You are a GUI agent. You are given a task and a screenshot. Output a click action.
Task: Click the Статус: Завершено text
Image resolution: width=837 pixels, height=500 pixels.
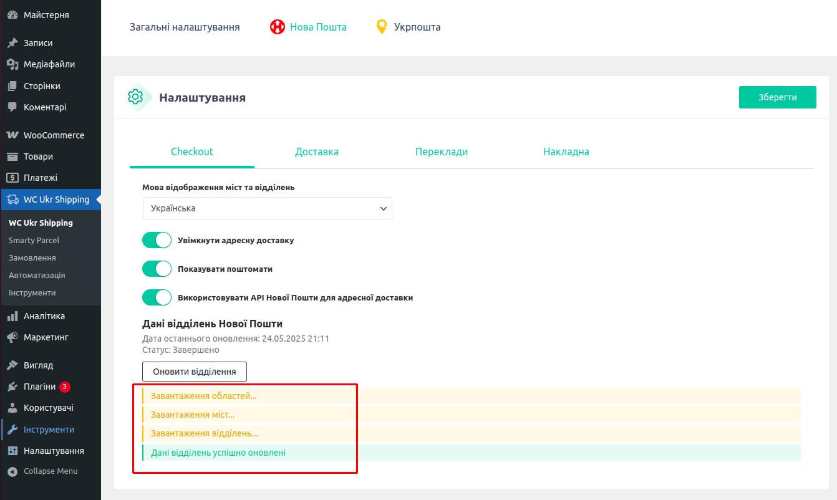181,350
